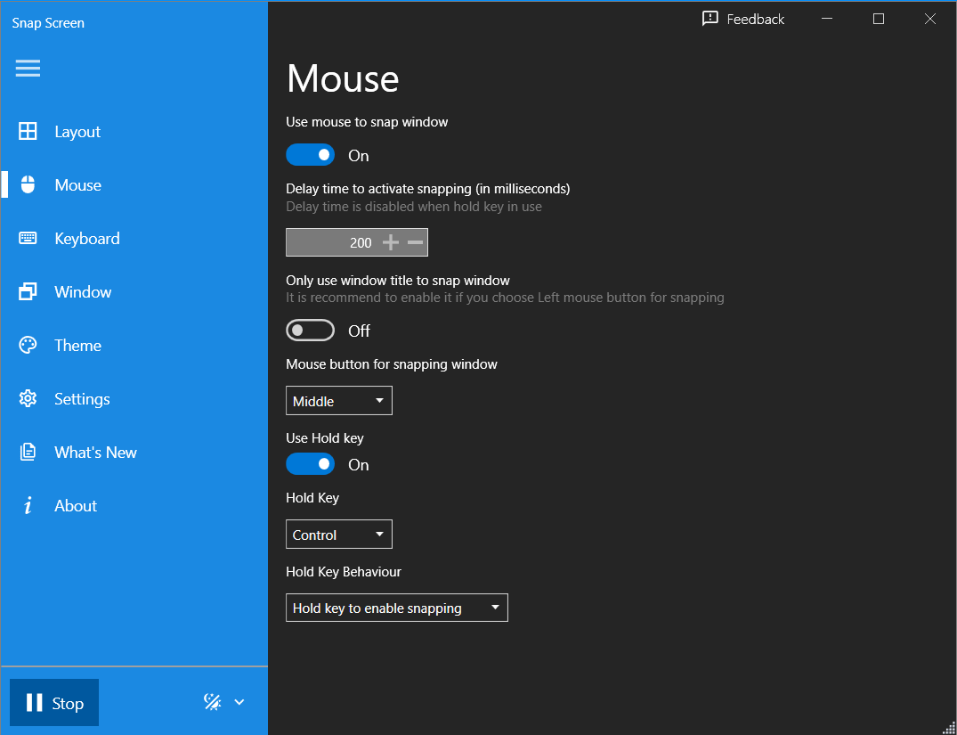Go to the Layout page
The width and height of the screenshot is (957, 735).
[134, 131]
